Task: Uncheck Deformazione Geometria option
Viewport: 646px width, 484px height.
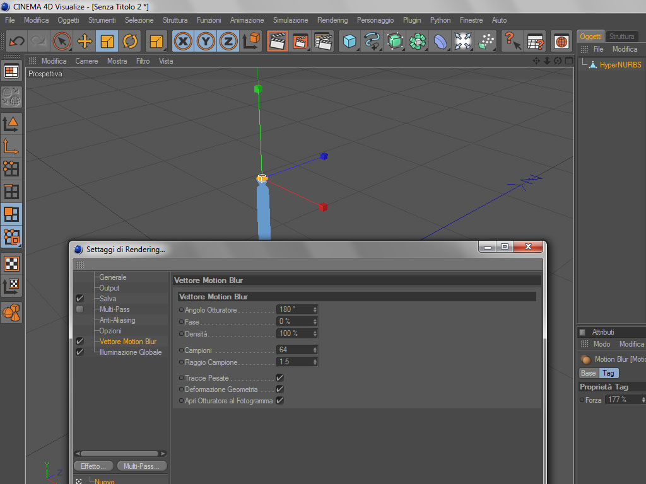Action: pos(279,389)
